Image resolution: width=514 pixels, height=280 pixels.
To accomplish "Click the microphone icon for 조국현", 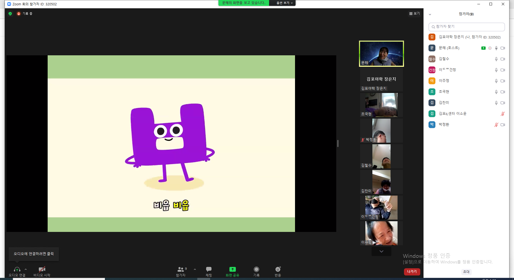I will tap(496, 92).
